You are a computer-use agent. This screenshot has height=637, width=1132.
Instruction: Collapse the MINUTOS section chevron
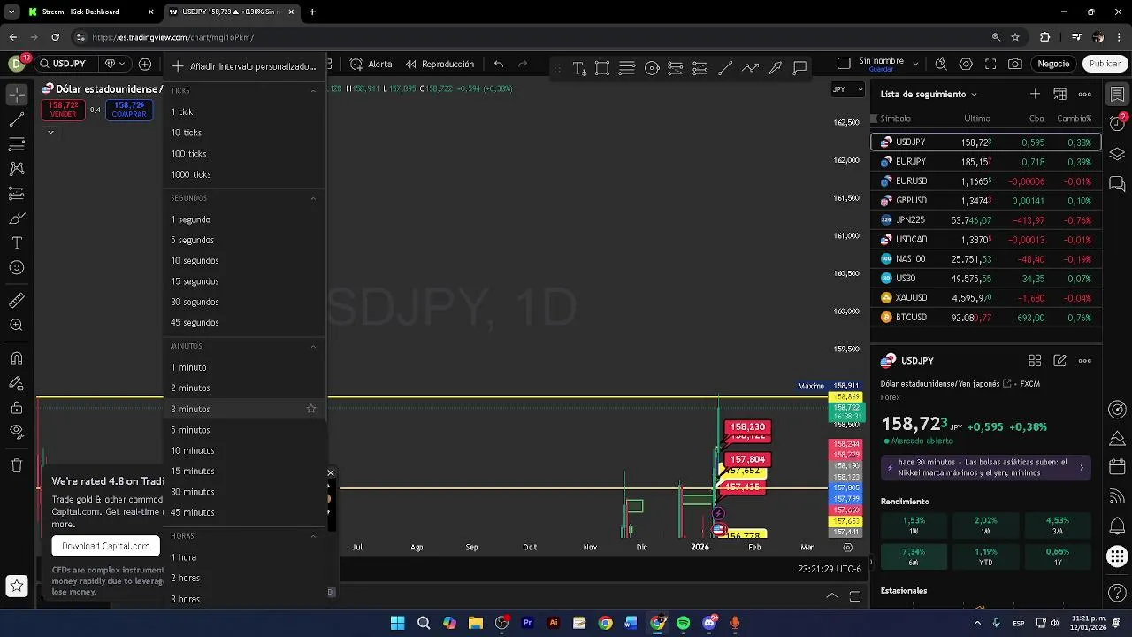[313, 347]
